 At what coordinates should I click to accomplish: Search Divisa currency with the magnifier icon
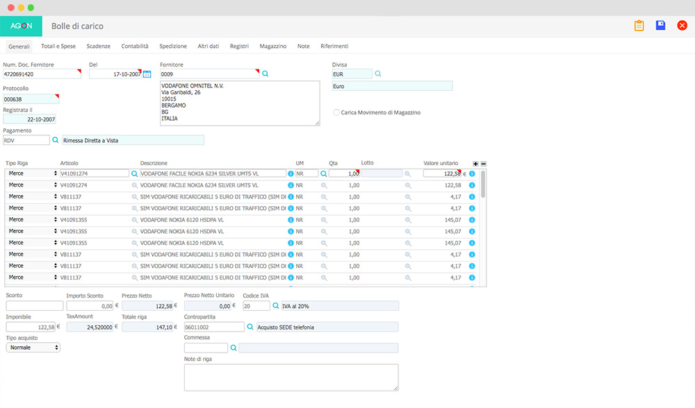[x=378, y=74]
